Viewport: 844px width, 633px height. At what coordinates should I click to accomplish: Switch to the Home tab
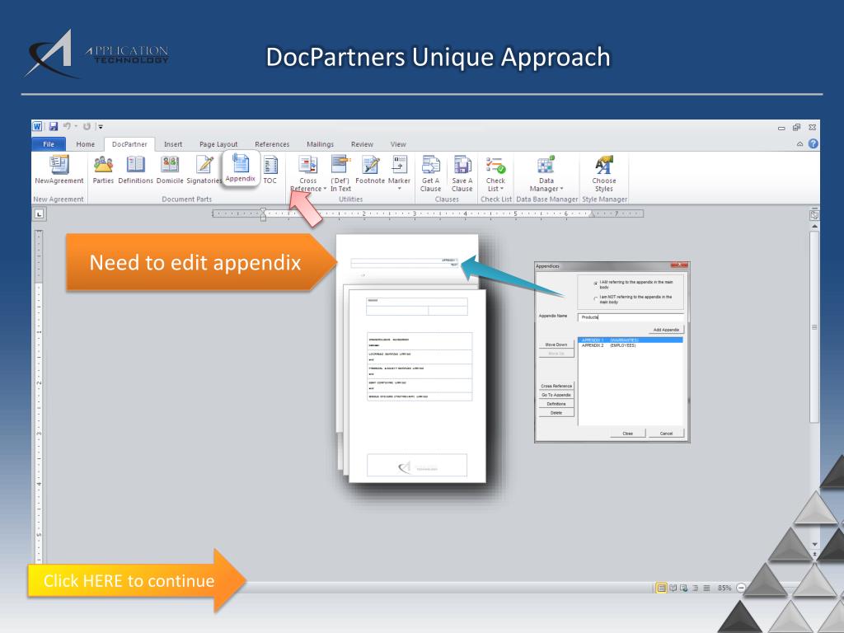tap(85, 144)
